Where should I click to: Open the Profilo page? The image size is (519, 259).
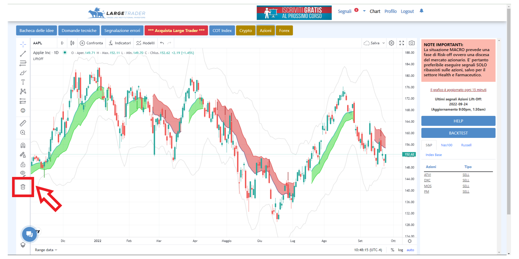coord(390,11)
